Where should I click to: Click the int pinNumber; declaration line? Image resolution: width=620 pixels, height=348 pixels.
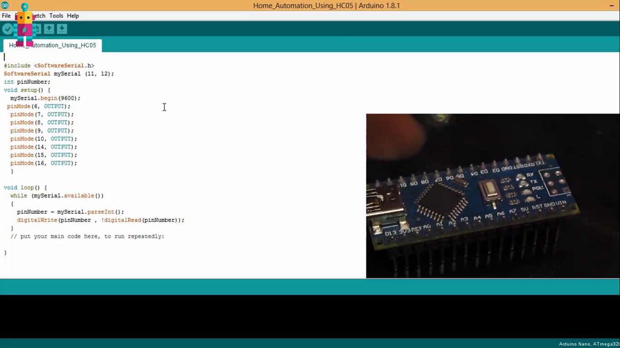[x=27, y=82]
